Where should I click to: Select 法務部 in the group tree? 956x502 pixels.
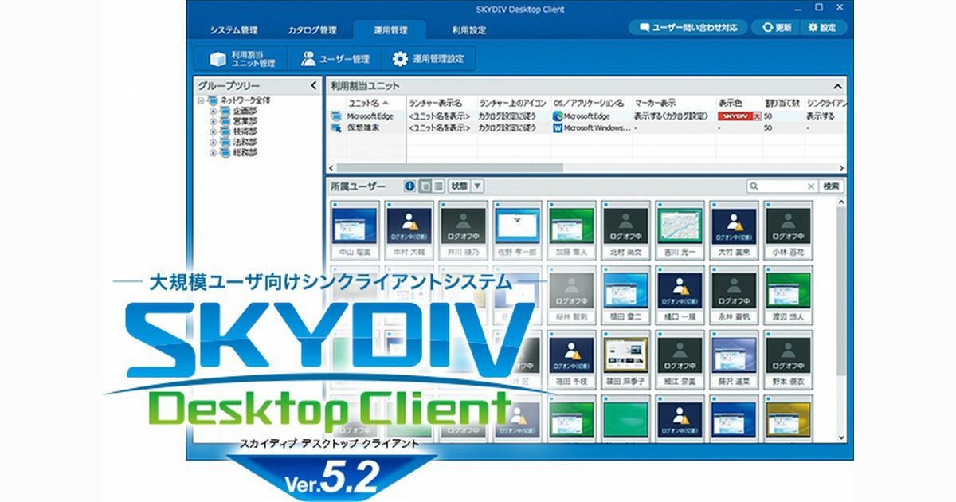tap(245, 143)
